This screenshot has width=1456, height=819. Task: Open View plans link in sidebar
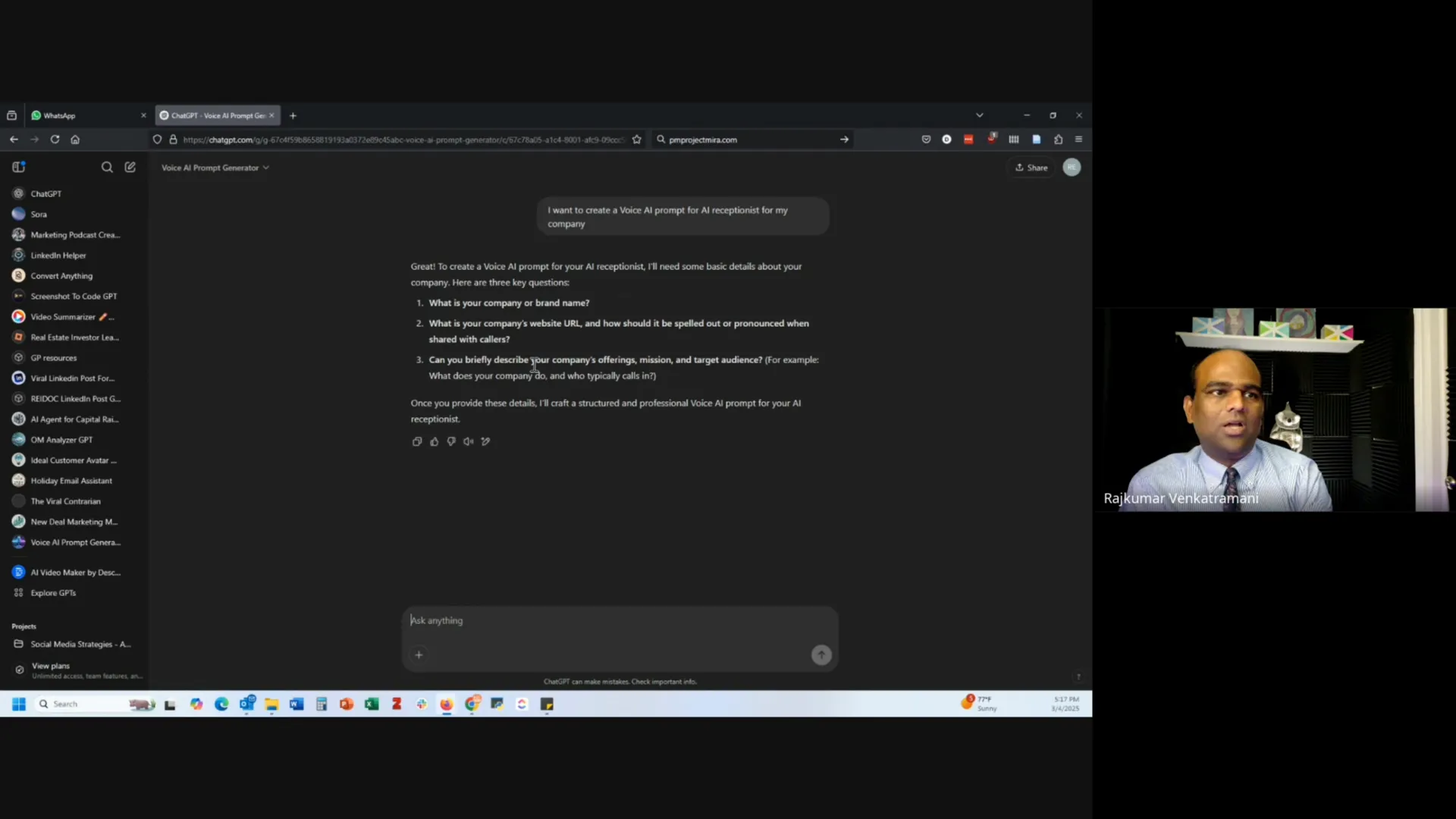coord(51,666)
